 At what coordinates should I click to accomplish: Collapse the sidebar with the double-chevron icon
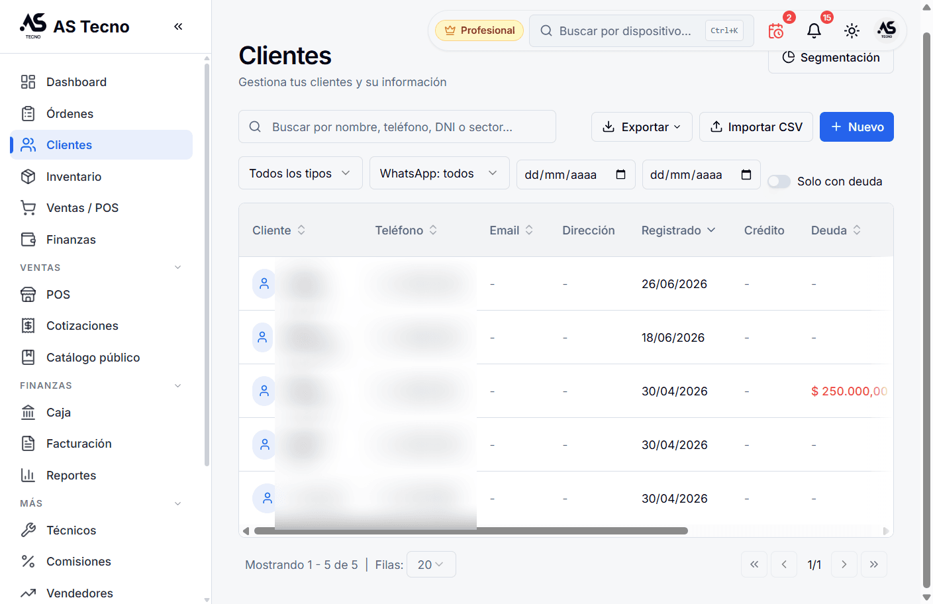(x=178, y=26)
